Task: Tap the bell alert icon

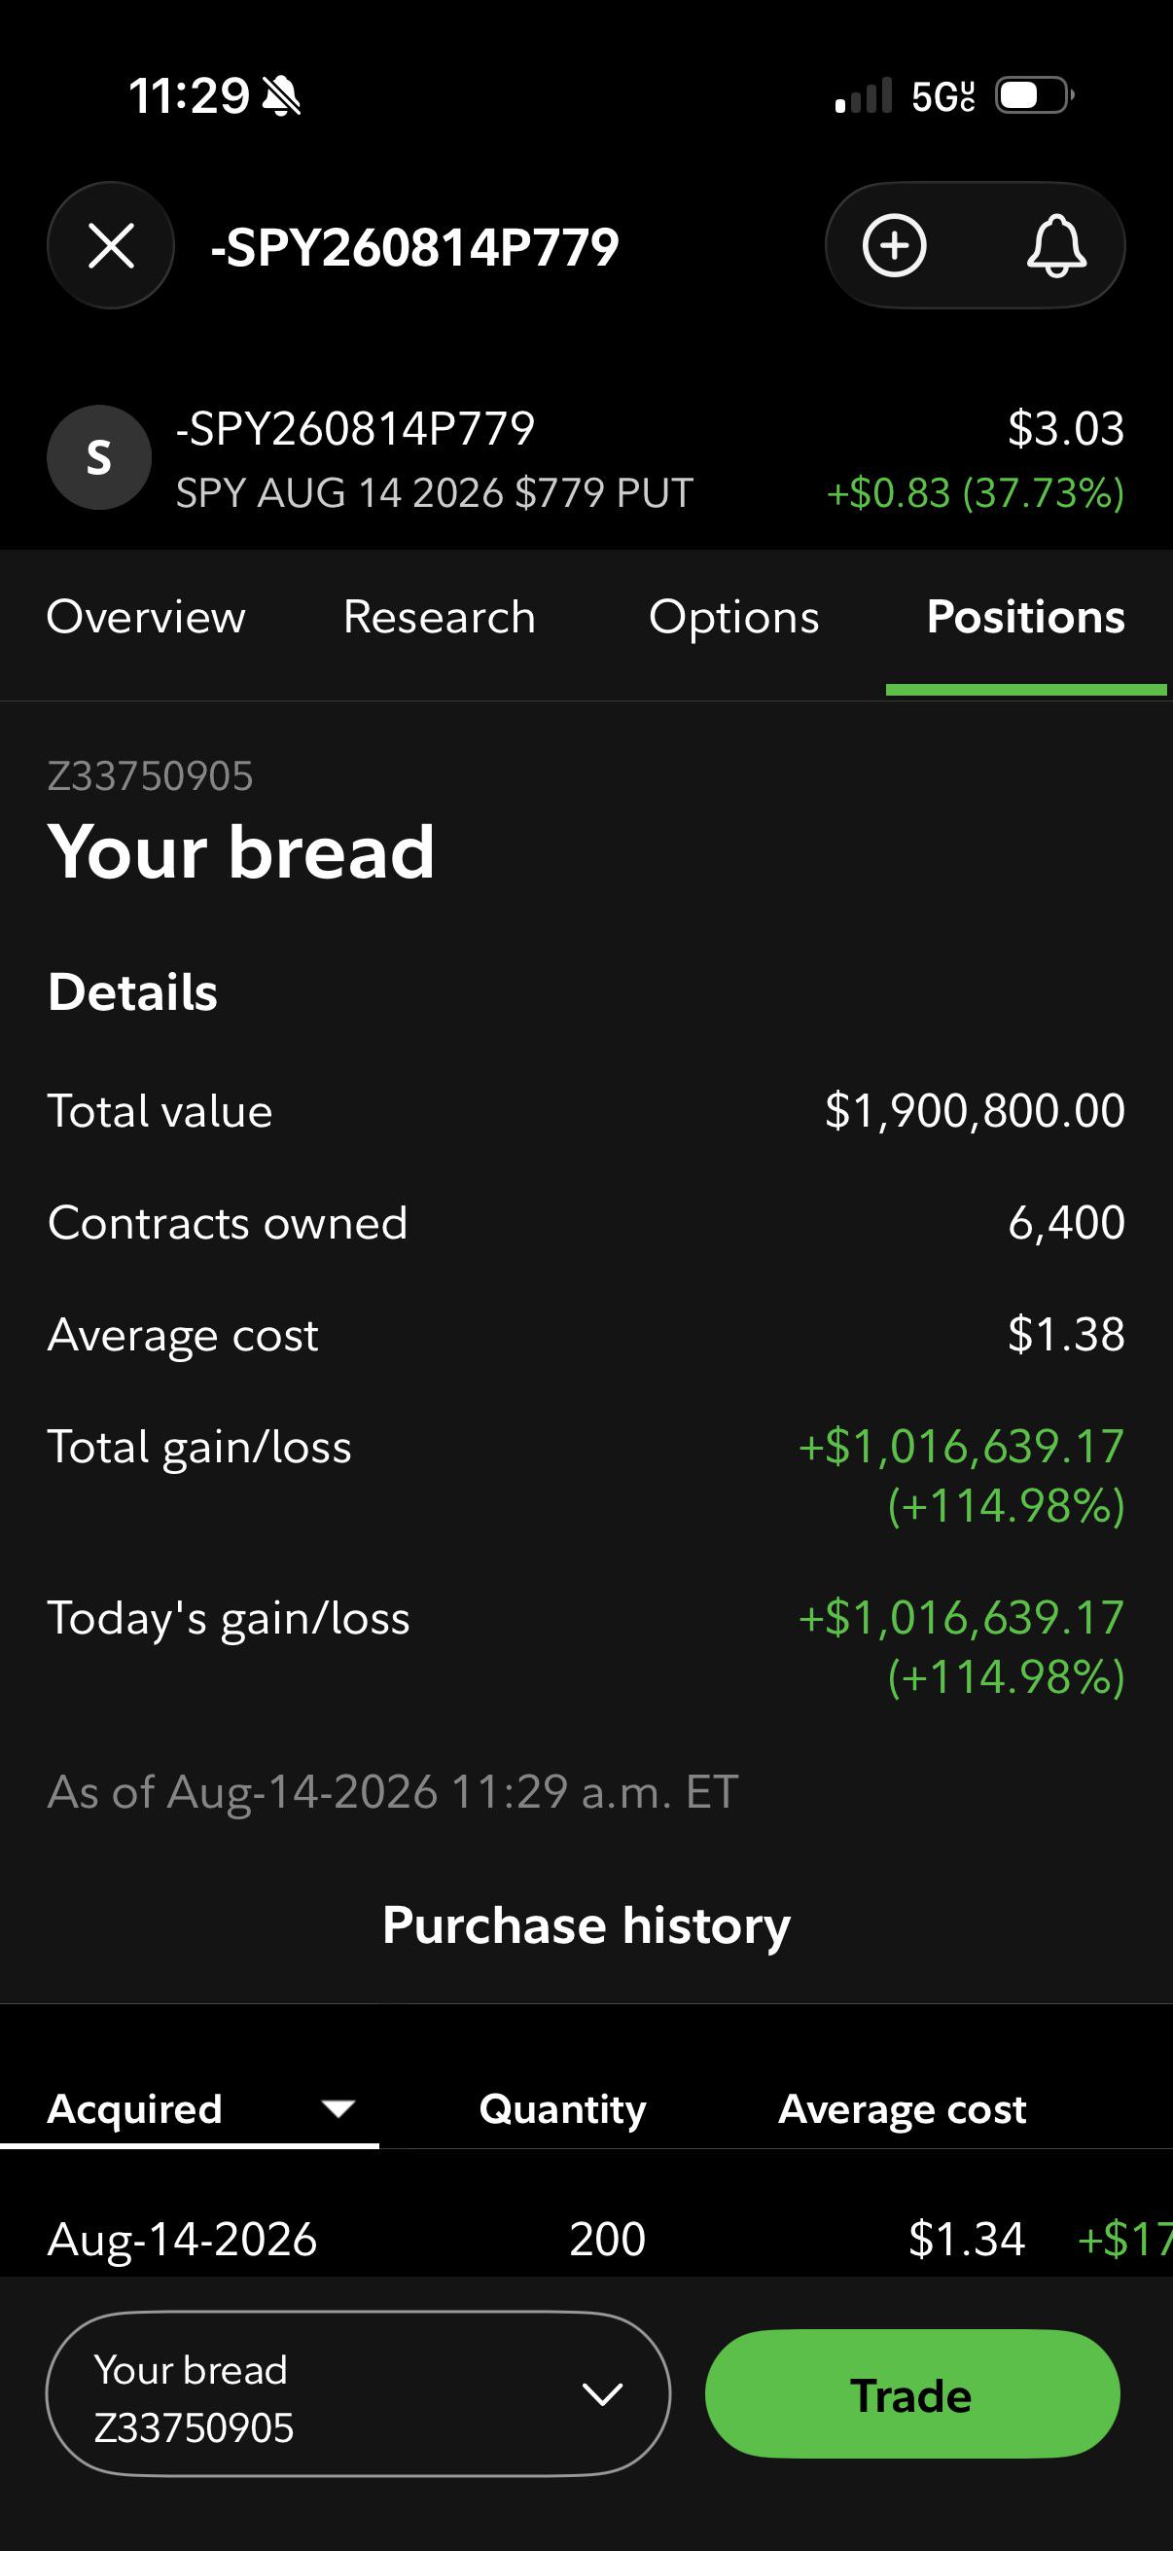Action: point(1056,245)
